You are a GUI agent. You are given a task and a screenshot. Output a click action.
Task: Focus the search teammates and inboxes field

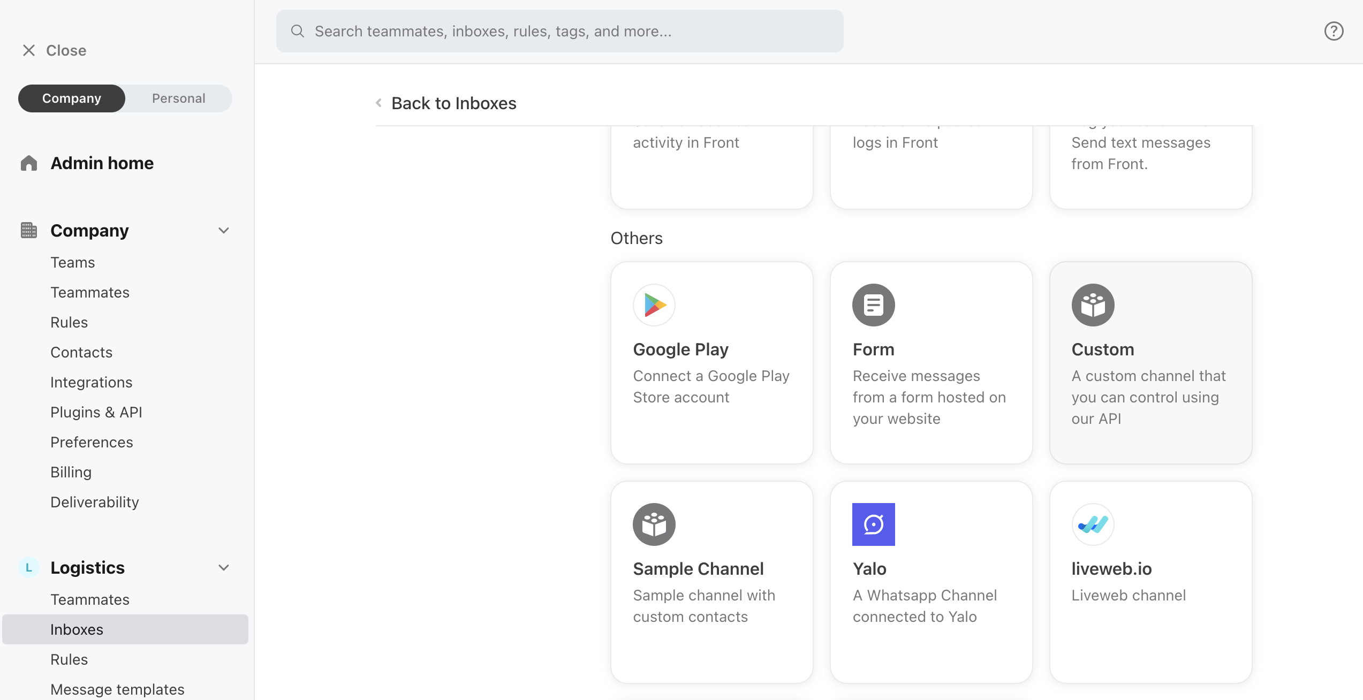[x=559, y=31]
